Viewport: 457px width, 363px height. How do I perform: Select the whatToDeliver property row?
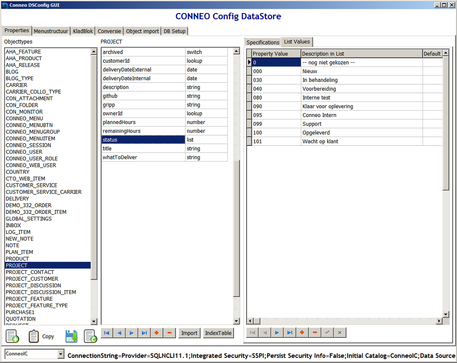tap(120, 158)
